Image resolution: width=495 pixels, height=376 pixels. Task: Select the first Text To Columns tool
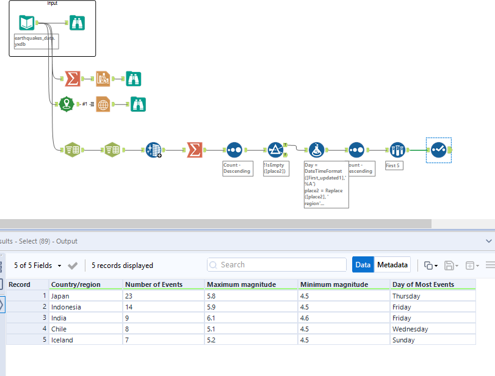point(72,150)
